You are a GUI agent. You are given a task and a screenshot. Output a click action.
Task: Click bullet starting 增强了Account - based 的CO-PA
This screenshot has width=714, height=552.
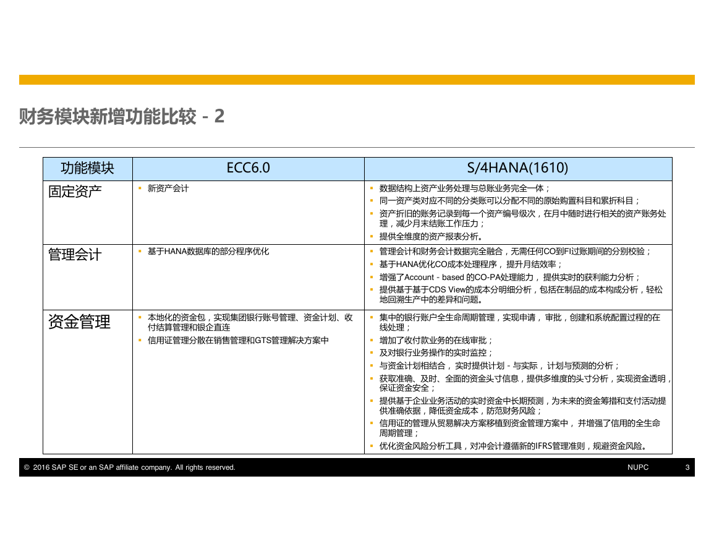click(x=510, y=278)
